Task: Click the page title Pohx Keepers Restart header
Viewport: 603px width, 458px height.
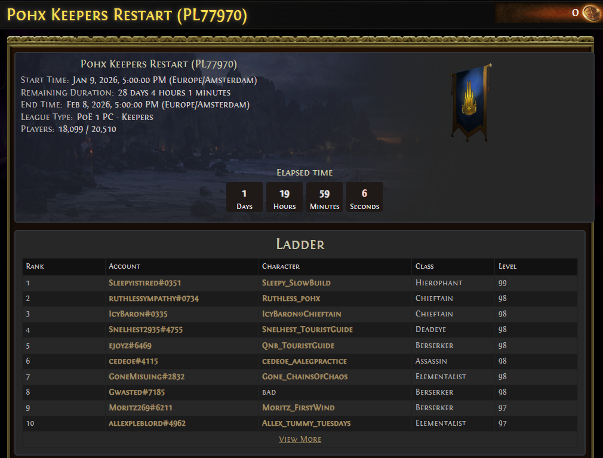Action: (127, 15)
